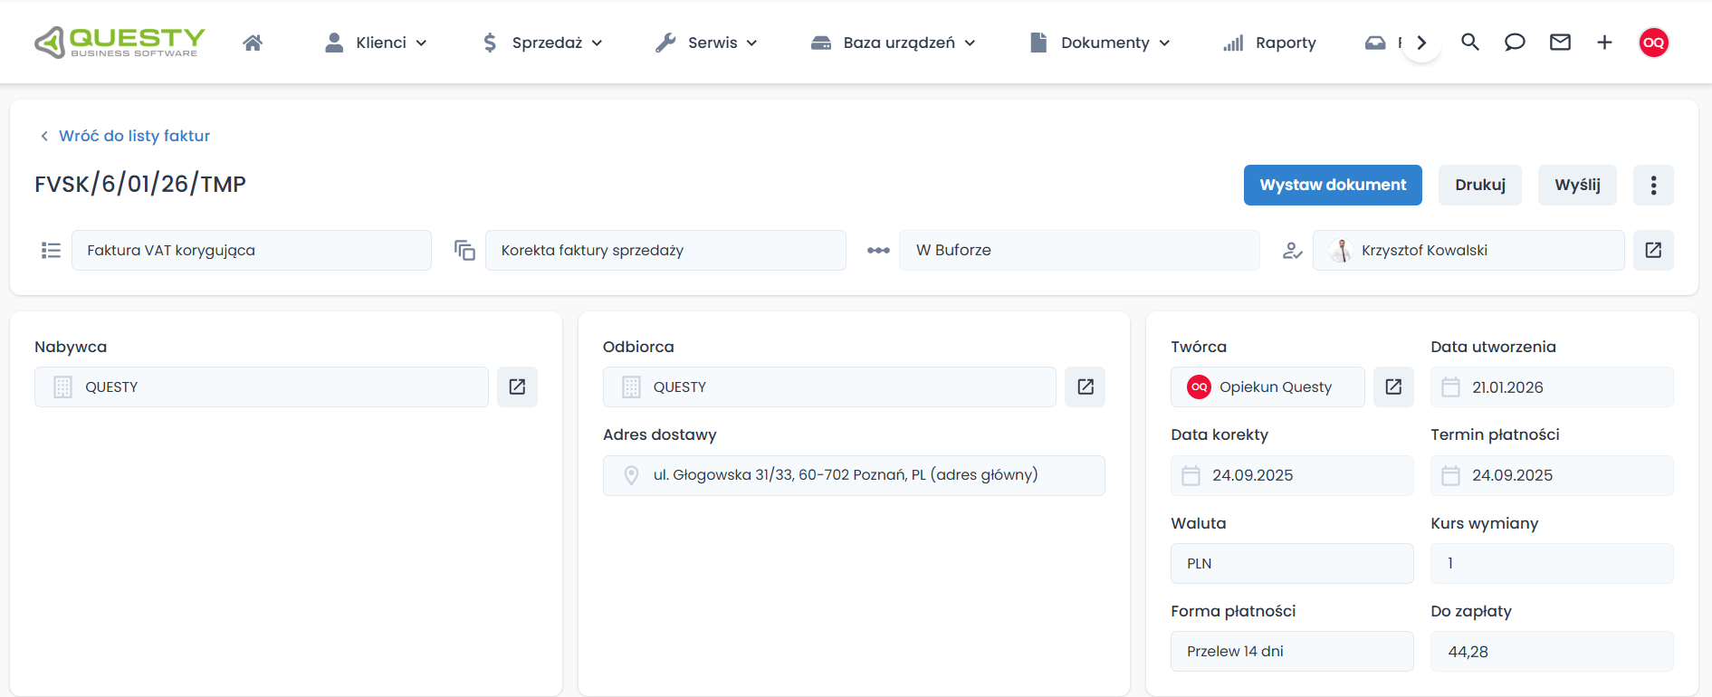The image size is (1712, 697).
Task: Open the user avatar in top bar
Action: [1654, 43]
